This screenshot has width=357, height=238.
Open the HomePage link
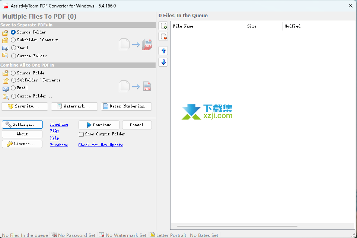click(59, 125)
